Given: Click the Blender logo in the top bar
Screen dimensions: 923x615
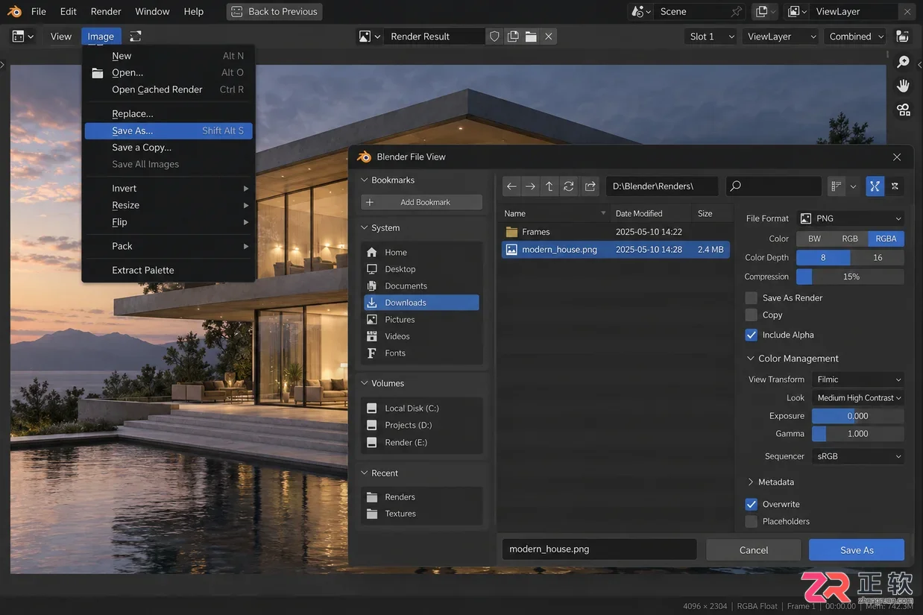Looking at the screenshot, I should [14, 11].
